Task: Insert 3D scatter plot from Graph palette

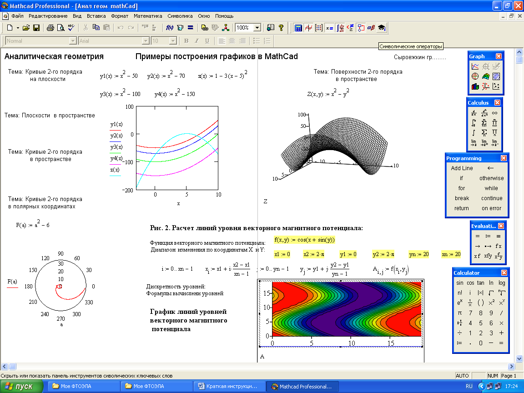Action: coord(486,86)
